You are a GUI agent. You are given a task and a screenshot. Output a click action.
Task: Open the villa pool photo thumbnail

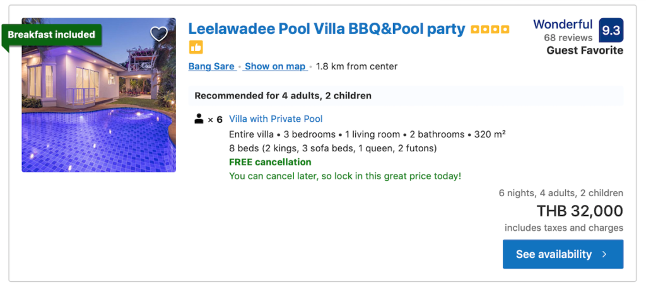99,95
